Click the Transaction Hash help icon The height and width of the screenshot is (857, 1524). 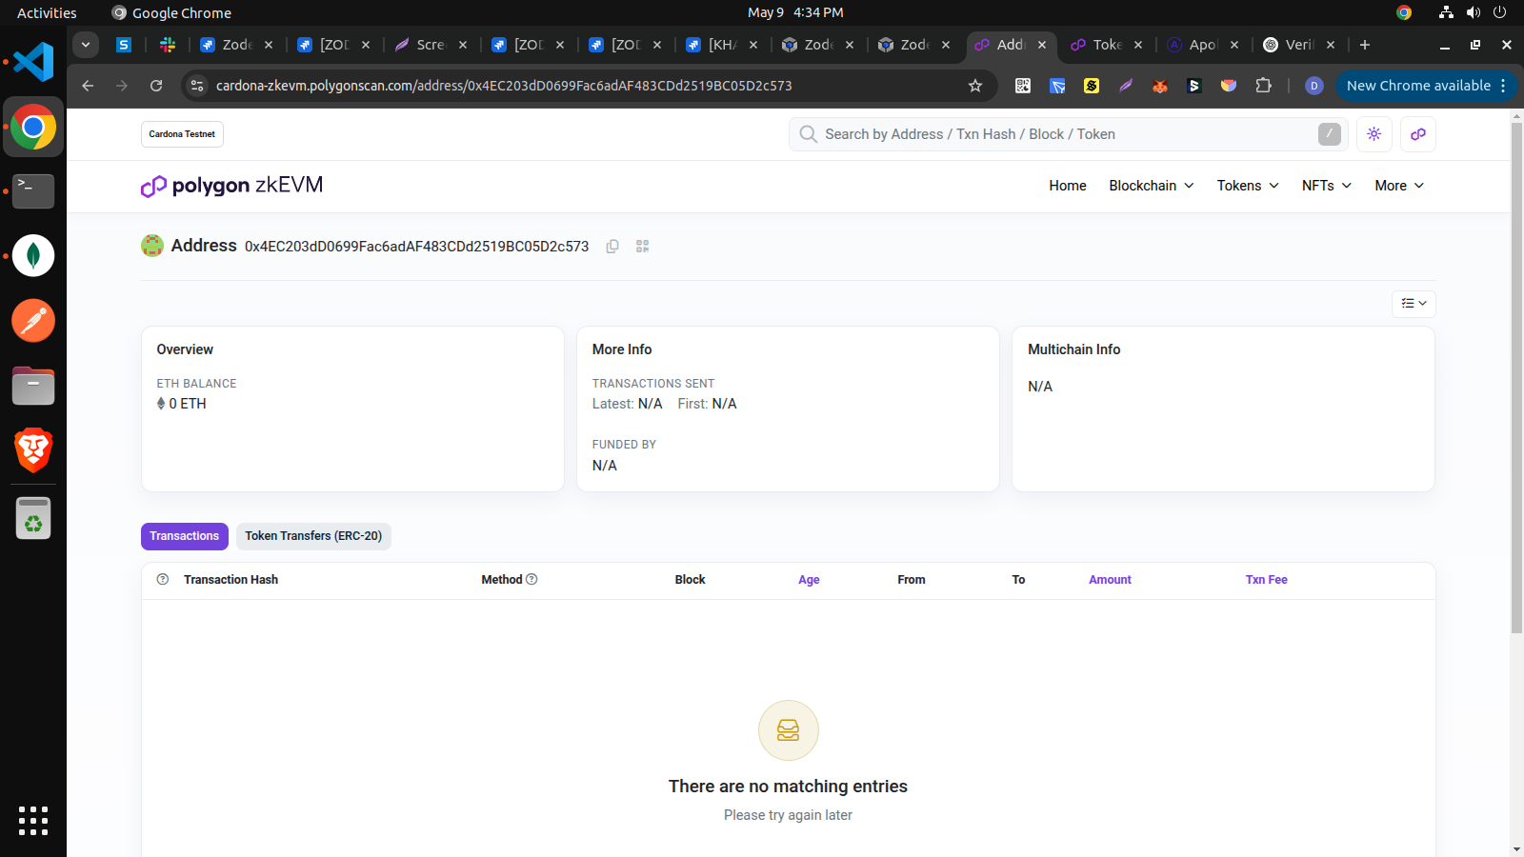click(x=163, y=579)
